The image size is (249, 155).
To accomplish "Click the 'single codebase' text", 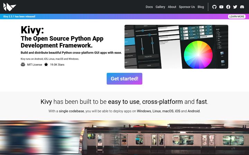I will [x=71, y=111].
